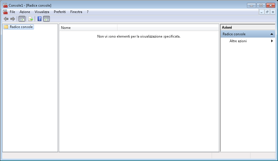278x161 pixels.
Task: Click the Export list toolbar icon
Action: 30,19
